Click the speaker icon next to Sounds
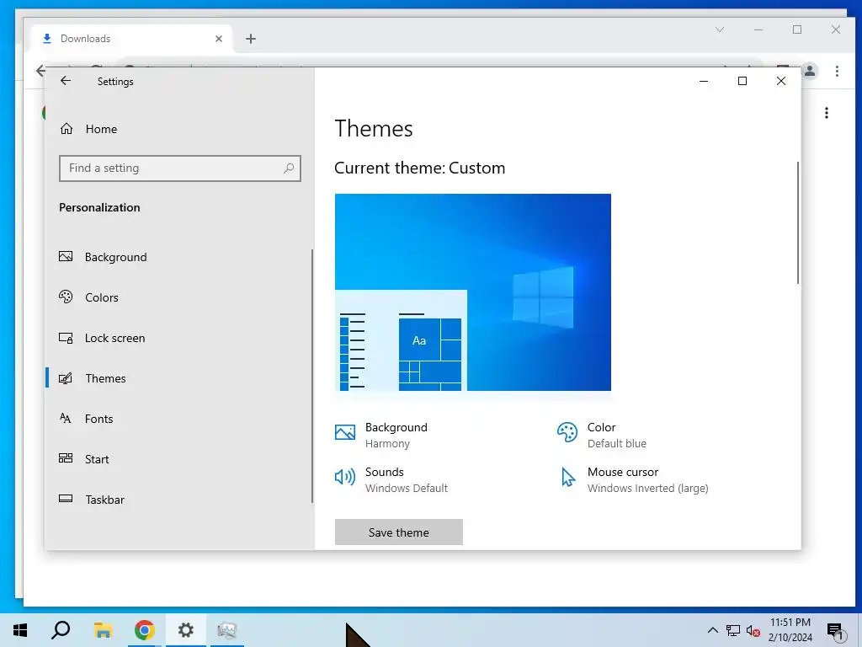Viewport: 862px width, 647px height. [345, 477]
